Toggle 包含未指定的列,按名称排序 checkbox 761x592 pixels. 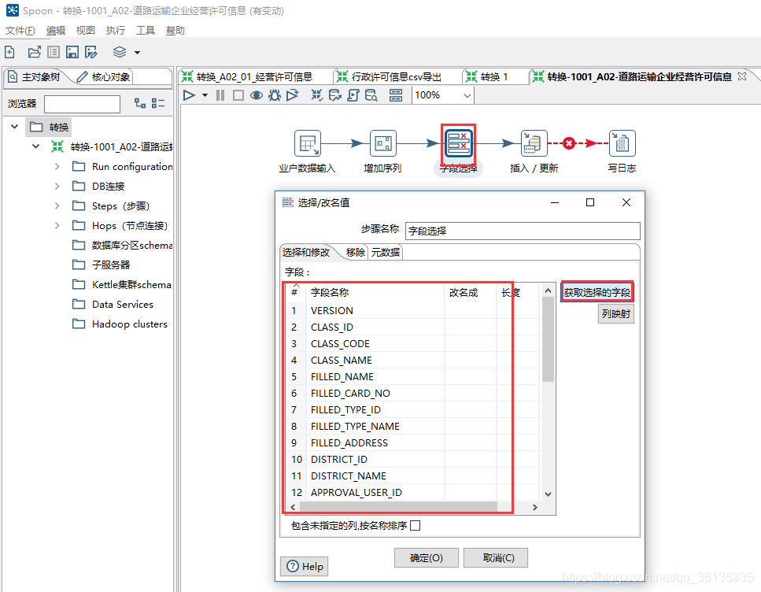(x=415, y=525)
